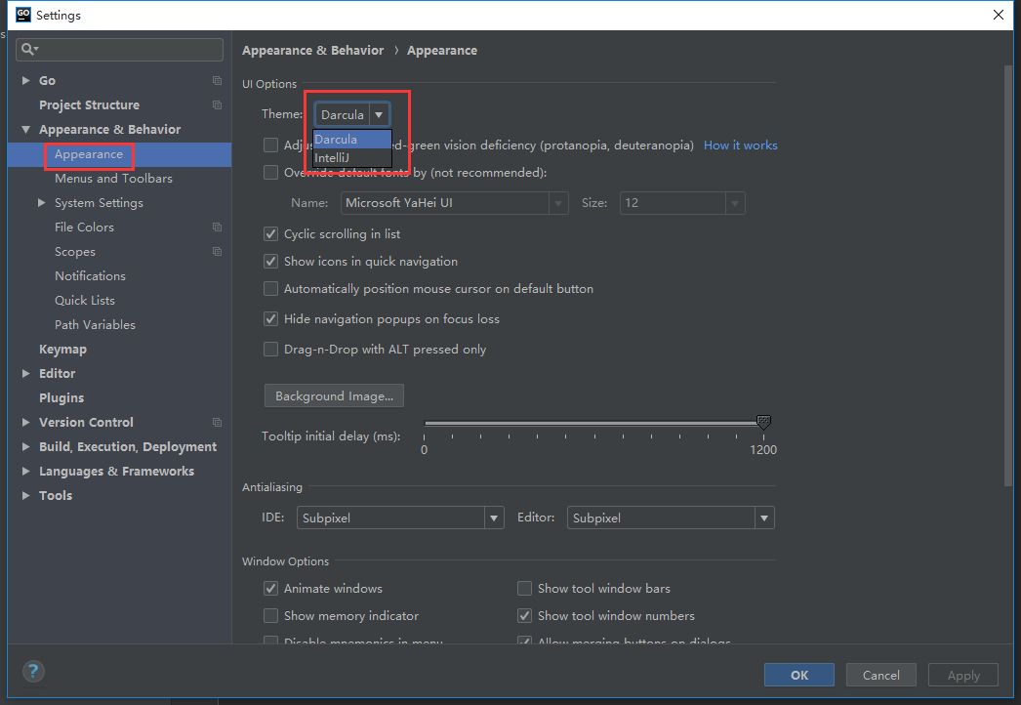Enable cyclic scrolling in list checkbox
Screen dimensions: 1021x705
click(270, 234)
